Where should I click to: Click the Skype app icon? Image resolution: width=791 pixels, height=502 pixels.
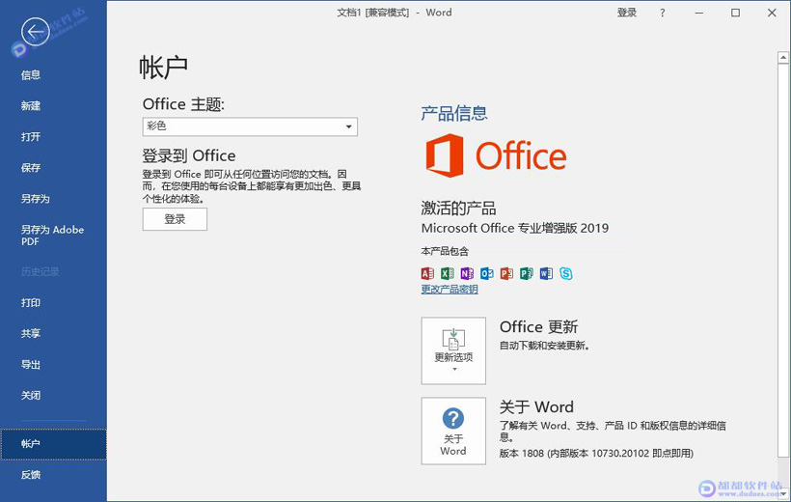(x=566, y=274)
